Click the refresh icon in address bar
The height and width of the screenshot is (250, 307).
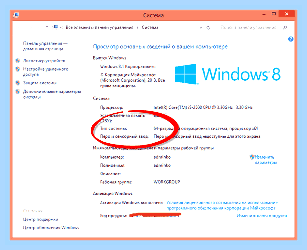(208, 28)
